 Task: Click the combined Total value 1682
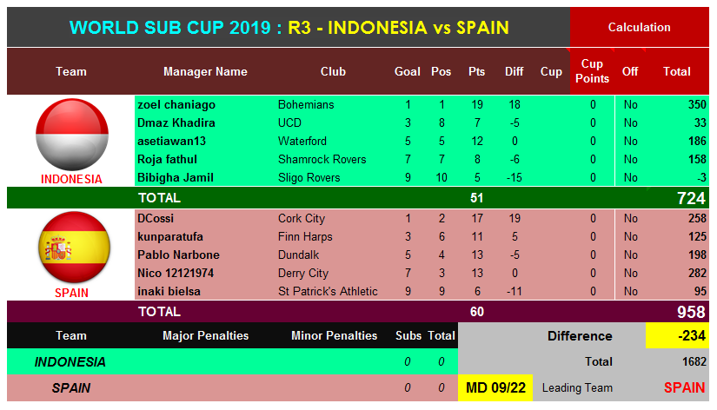coord(694,362)
